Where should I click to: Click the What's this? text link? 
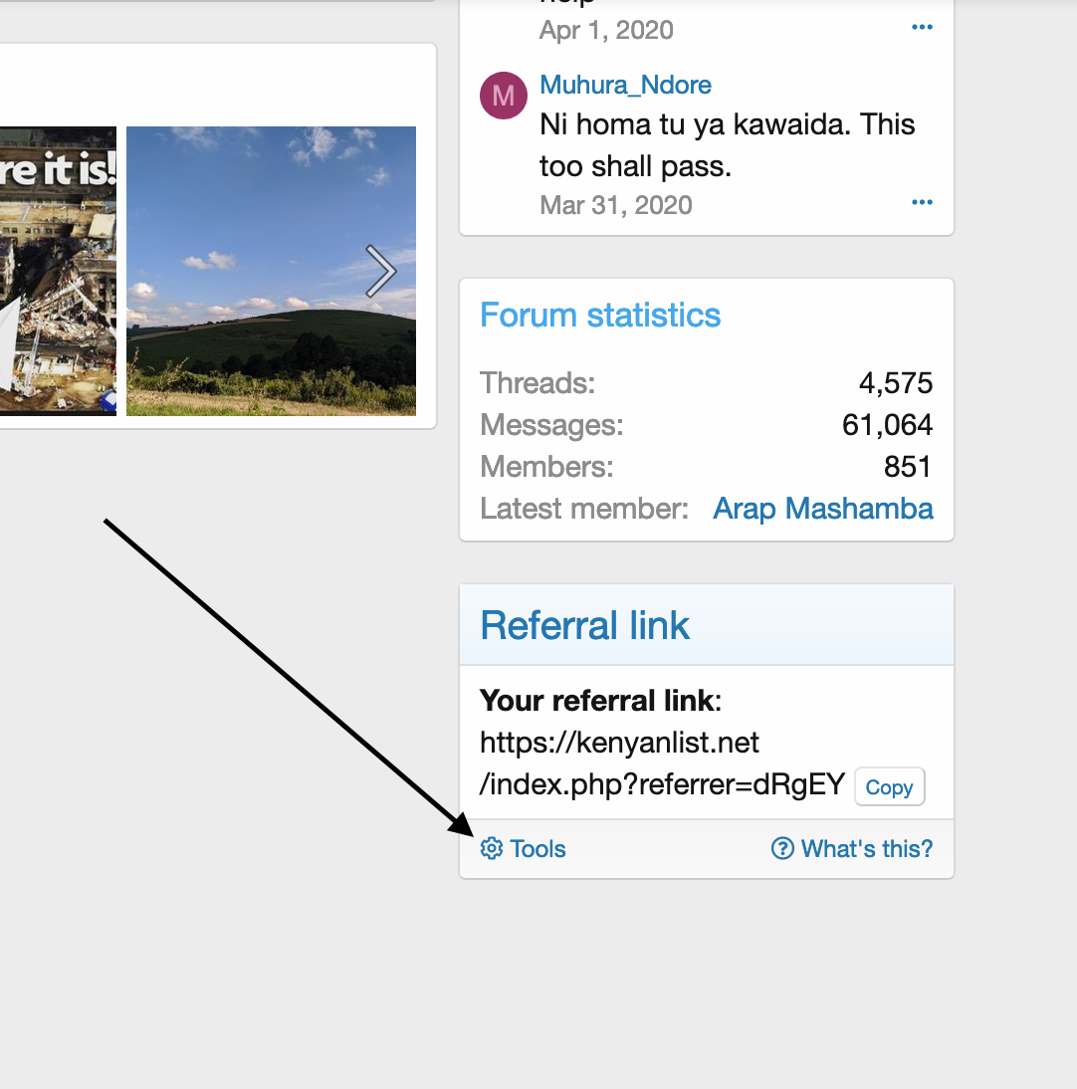coord(867,849)
